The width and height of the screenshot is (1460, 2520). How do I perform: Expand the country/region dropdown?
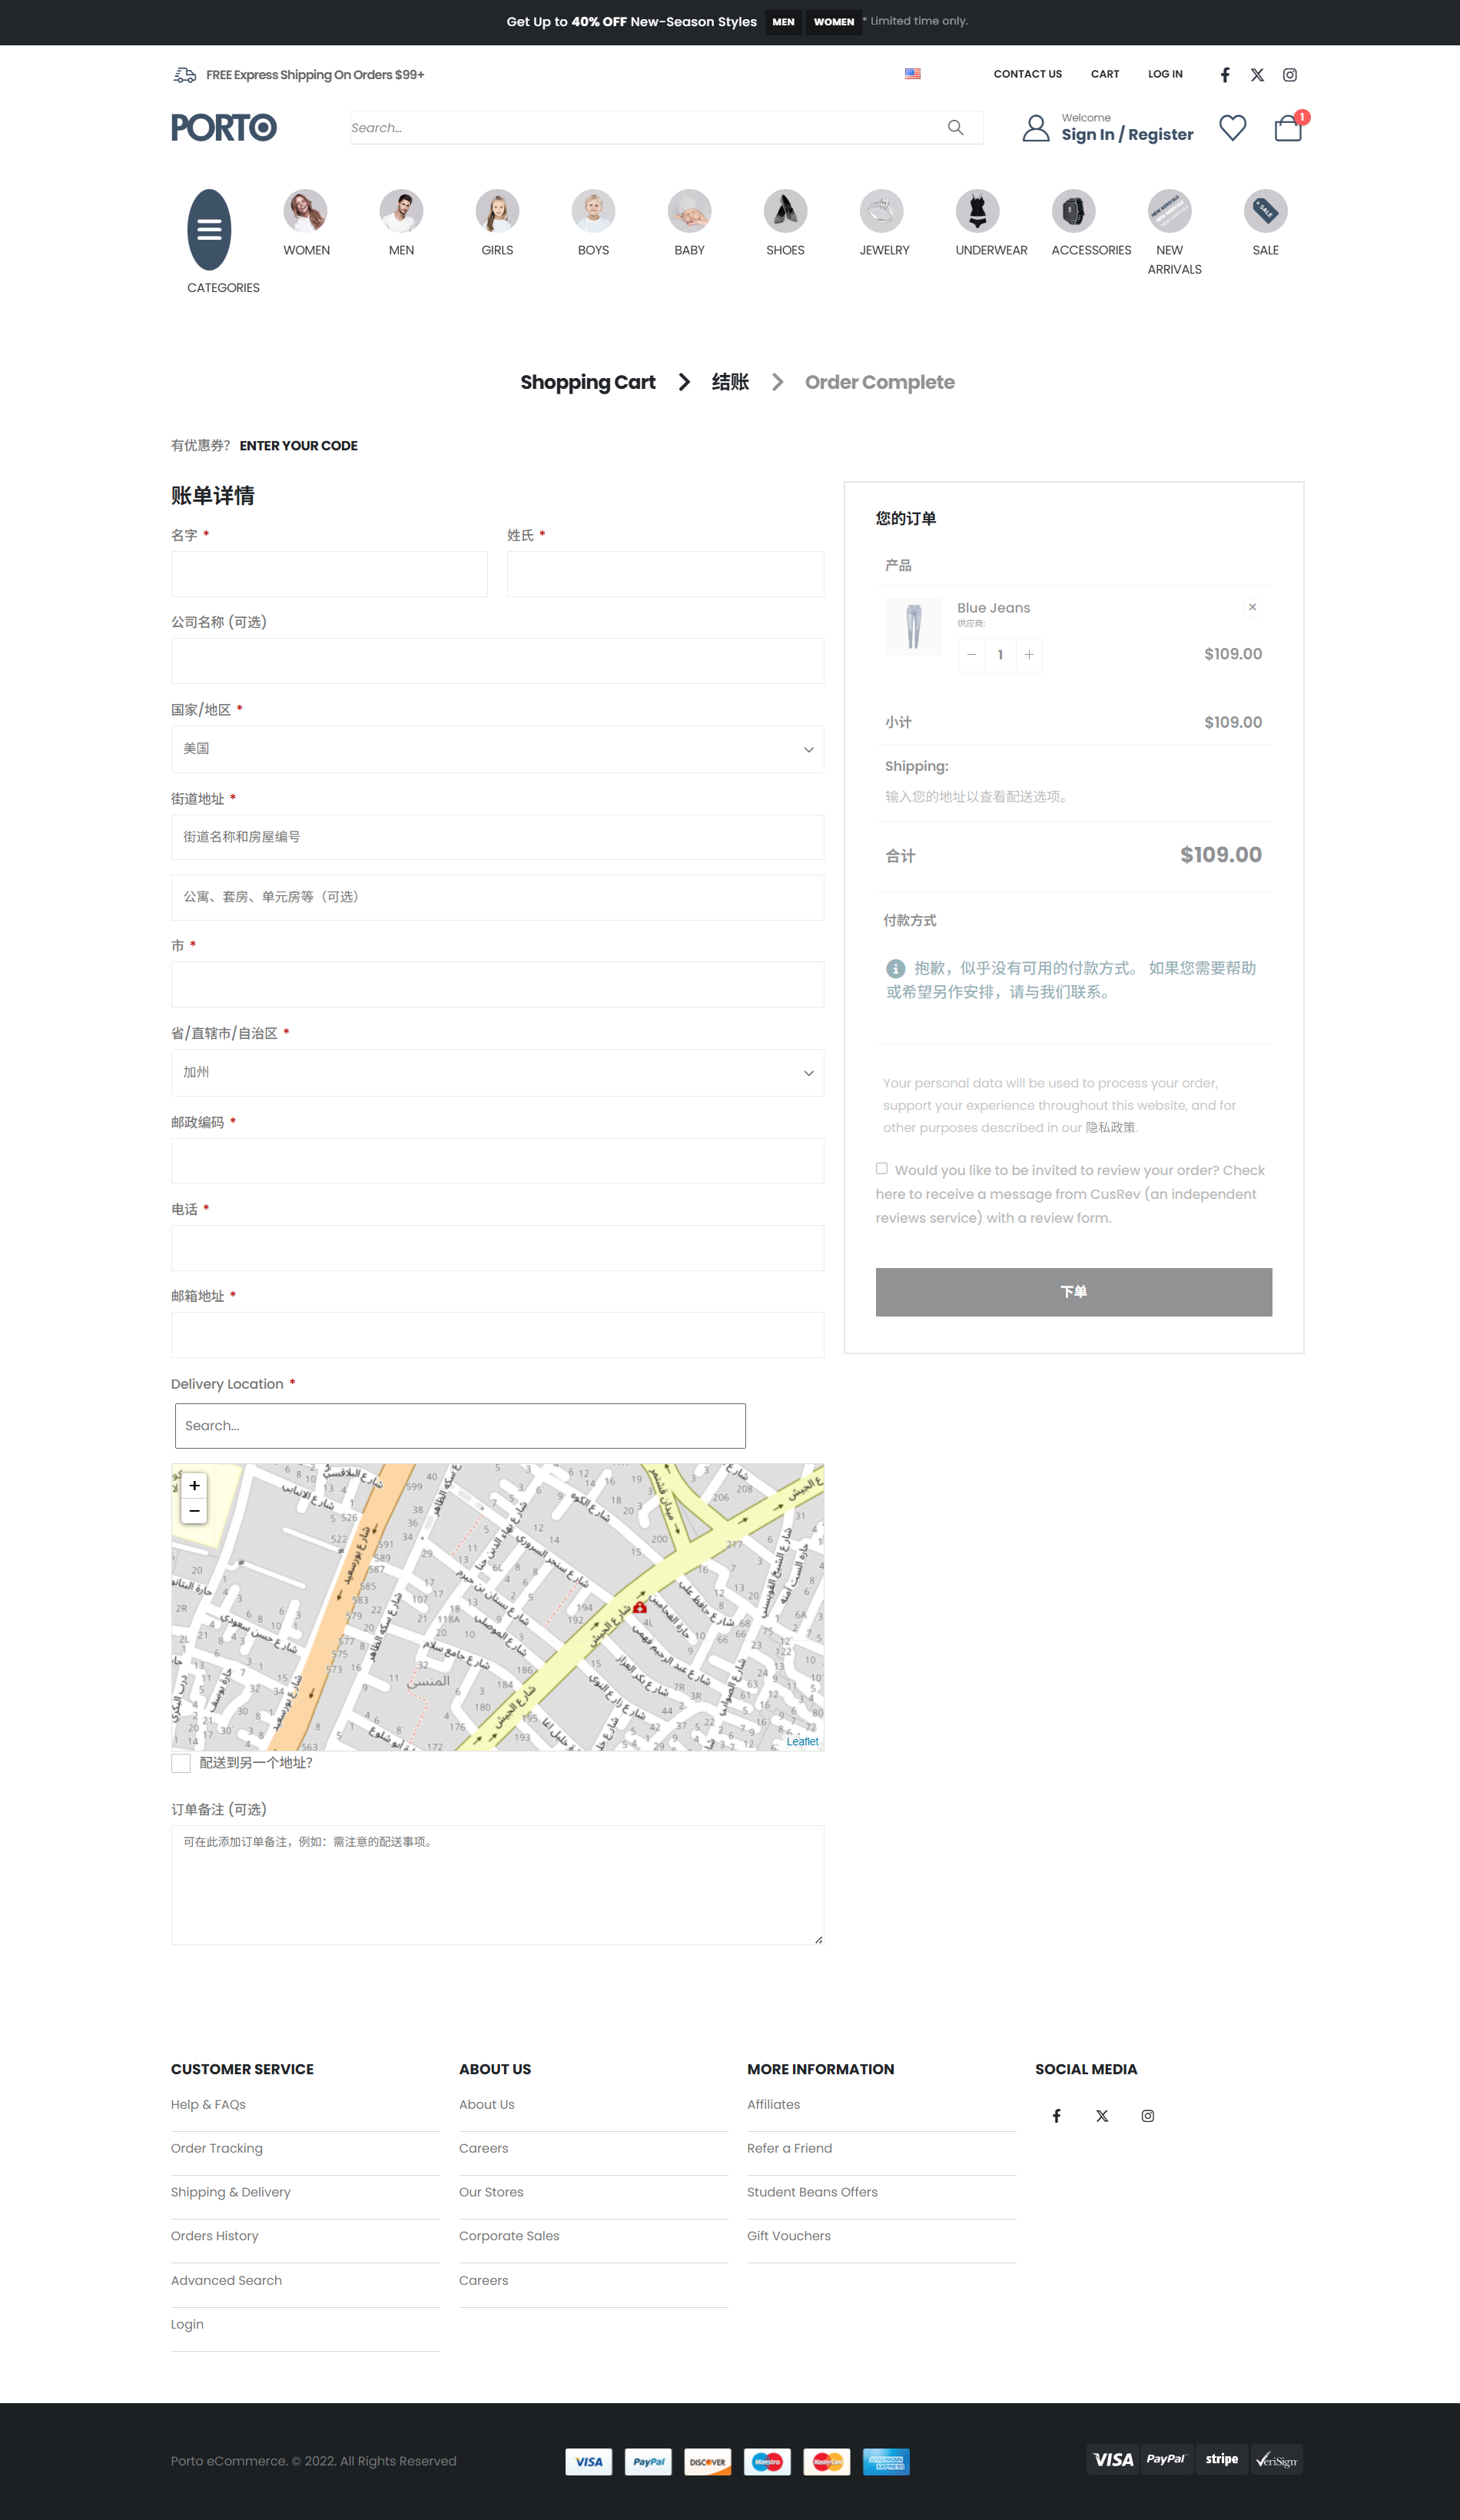pyautogui.click(x=497, y=749)
